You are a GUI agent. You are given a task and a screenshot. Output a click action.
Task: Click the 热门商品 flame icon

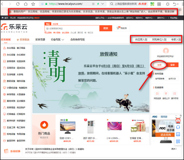click(44, 125)
